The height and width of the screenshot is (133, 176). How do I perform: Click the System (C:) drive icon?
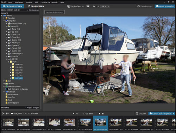(9, 26)
